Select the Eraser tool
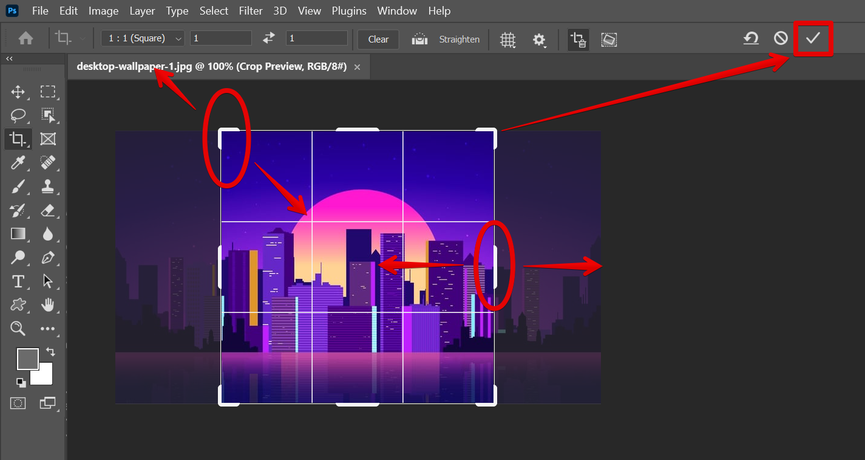This screenshot has height=460, width=865. (x=48, y=210)
